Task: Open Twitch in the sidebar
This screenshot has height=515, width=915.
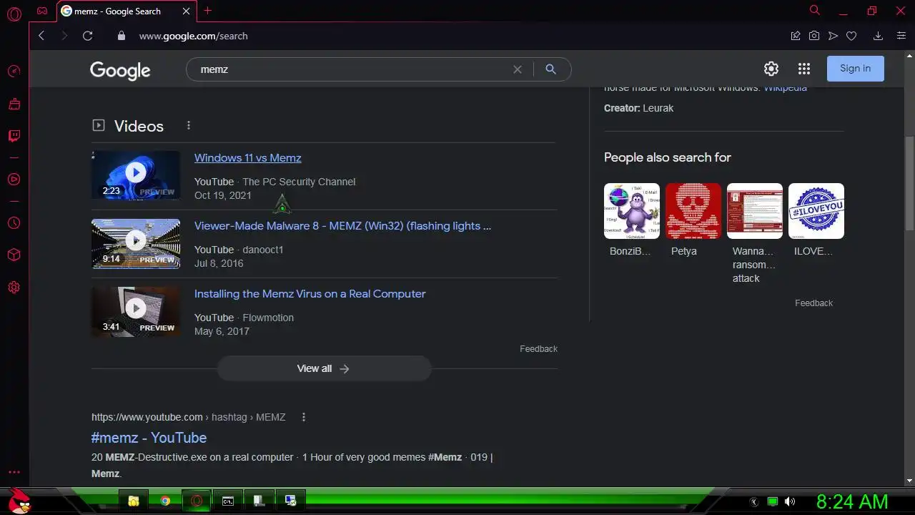Action: coord(14,136)
